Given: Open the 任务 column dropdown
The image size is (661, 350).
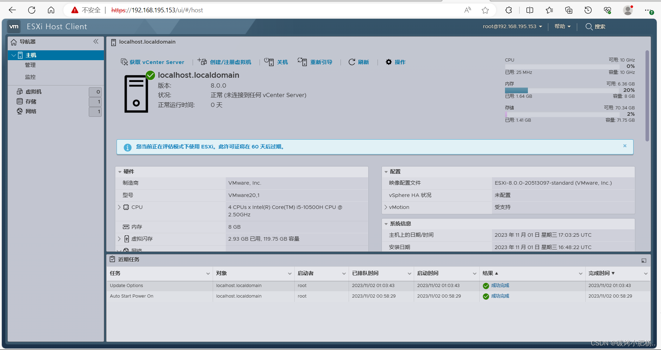Looking at the screenshot, I should 208,274.
